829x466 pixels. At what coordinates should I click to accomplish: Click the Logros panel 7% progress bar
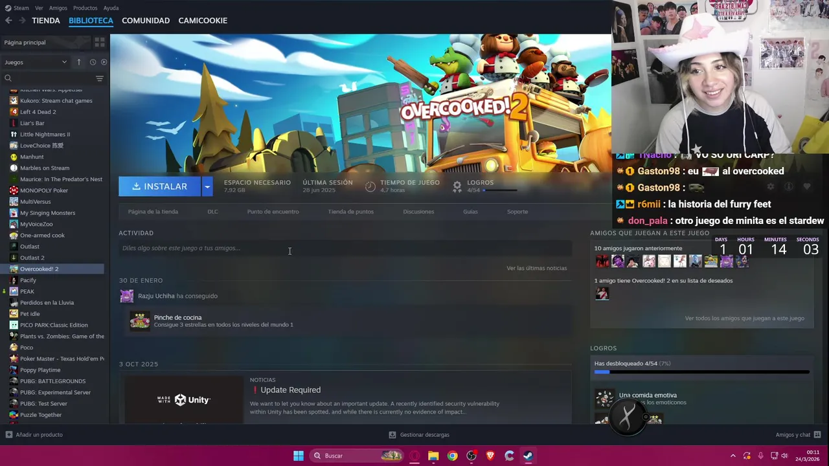pyautogui.click(x=702, y=372)
